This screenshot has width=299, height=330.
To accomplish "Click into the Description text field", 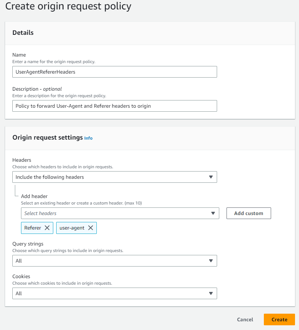I will (x=115, y=106).
